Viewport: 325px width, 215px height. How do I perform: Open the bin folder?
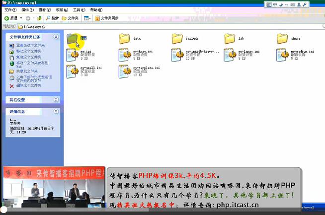73,39
